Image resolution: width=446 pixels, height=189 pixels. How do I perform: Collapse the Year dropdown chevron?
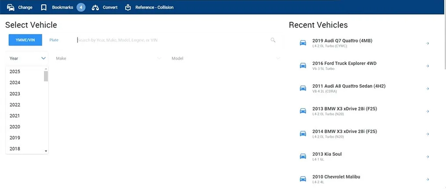[44, 58]
